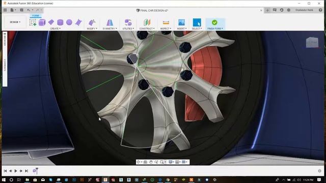The image size is (326, 183).
Task: Select the FINAL CAR DESIGN document tab
Action: [x=152, y=10]
